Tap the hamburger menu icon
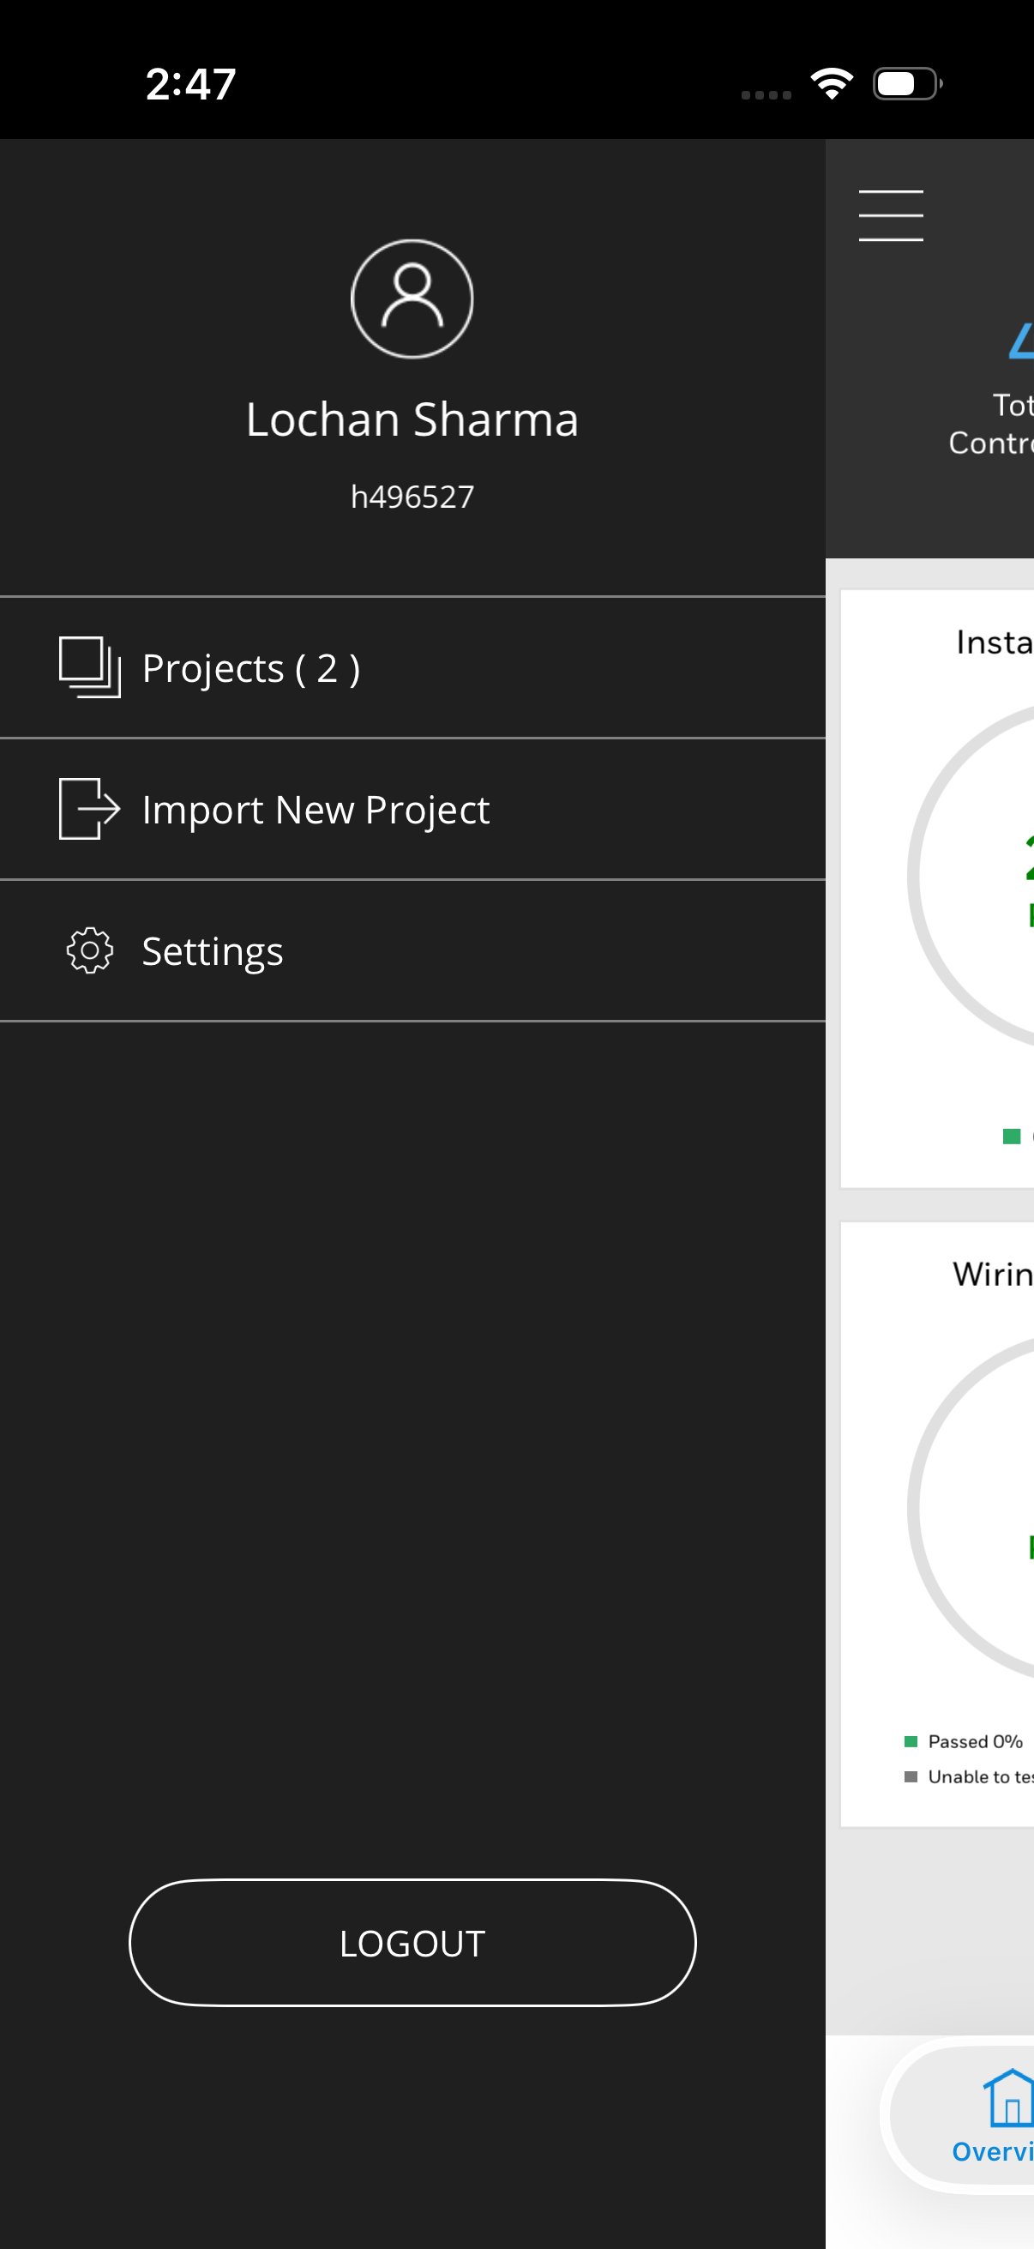The width and height of the screenshot is (1034, 2249). point(890,214)
